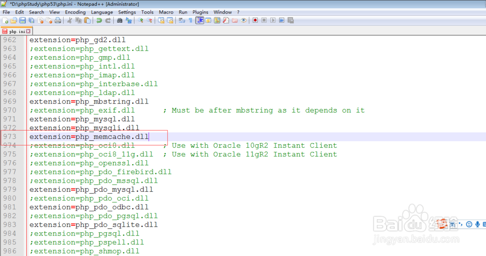Open the View menu
This screenshot has height=256, width=486.
54,12
